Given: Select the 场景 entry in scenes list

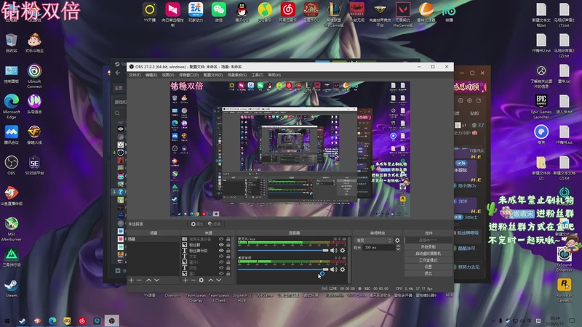Looking at the screenshot, I should (154, 239).
